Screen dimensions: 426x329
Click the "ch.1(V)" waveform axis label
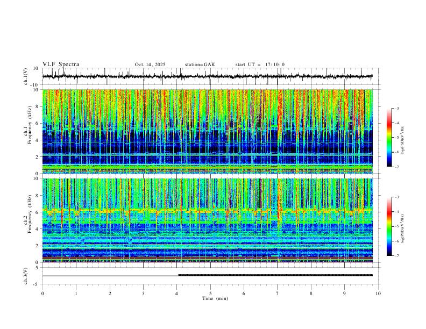(x=25, y=76)
